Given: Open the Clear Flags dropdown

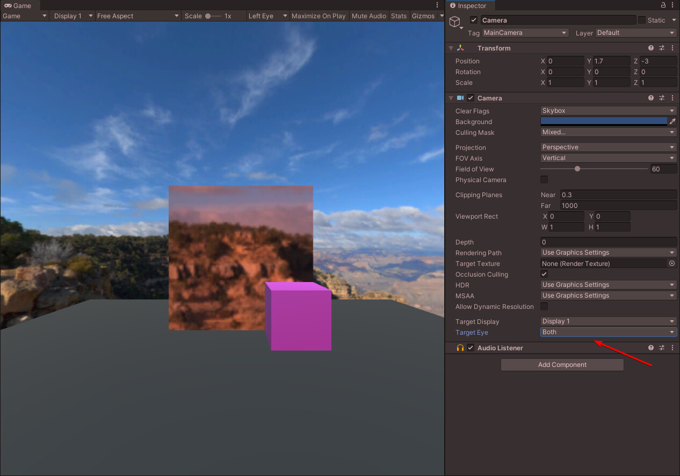Looking at the screenshot, I should pyautogui.click(x=608, y=111).
